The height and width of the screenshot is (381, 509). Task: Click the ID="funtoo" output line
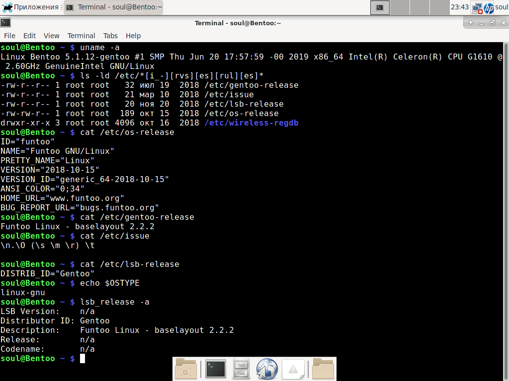[28, 141]
